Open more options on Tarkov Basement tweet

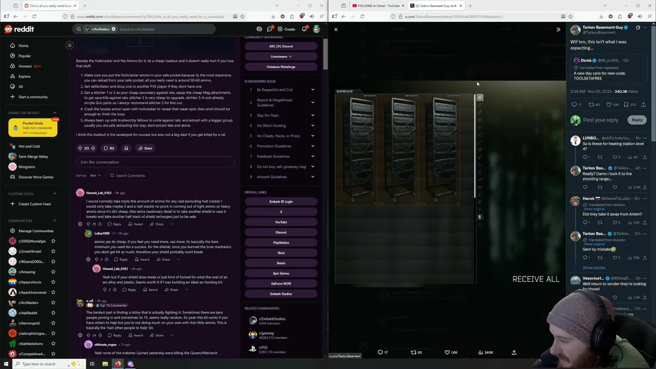click(645, 28)
